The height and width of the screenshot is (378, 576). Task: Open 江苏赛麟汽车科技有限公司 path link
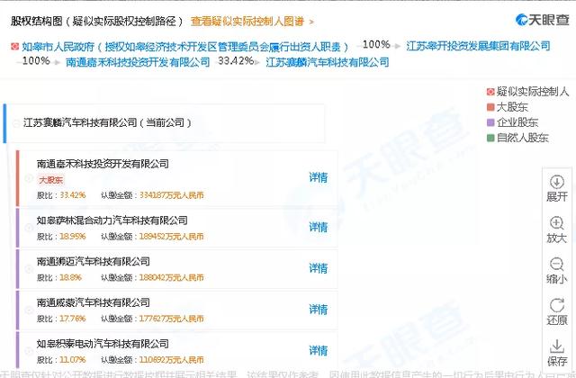tap(328, 62)
